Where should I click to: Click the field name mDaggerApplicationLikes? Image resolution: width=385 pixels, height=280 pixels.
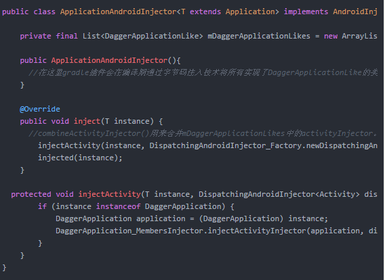coord(259,36)
